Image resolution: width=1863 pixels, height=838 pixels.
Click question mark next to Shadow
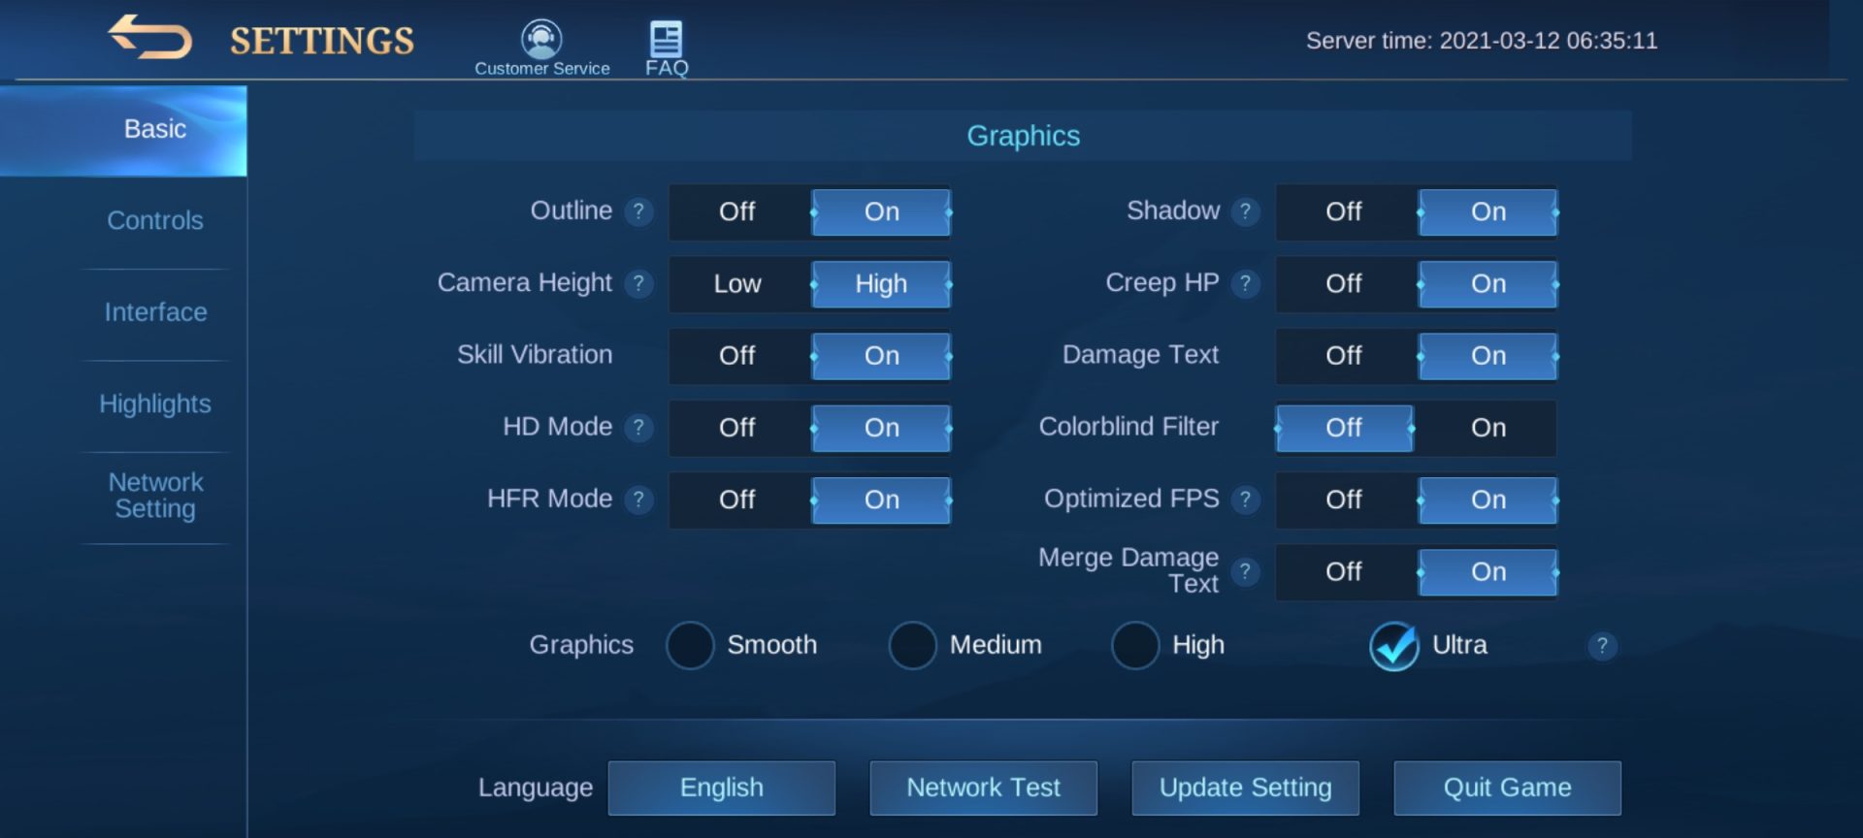(1245, 211)
